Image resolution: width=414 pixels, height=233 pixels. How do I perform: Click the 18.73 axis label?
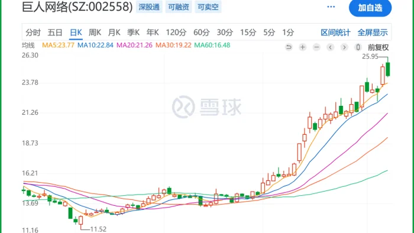click(30, 143)
